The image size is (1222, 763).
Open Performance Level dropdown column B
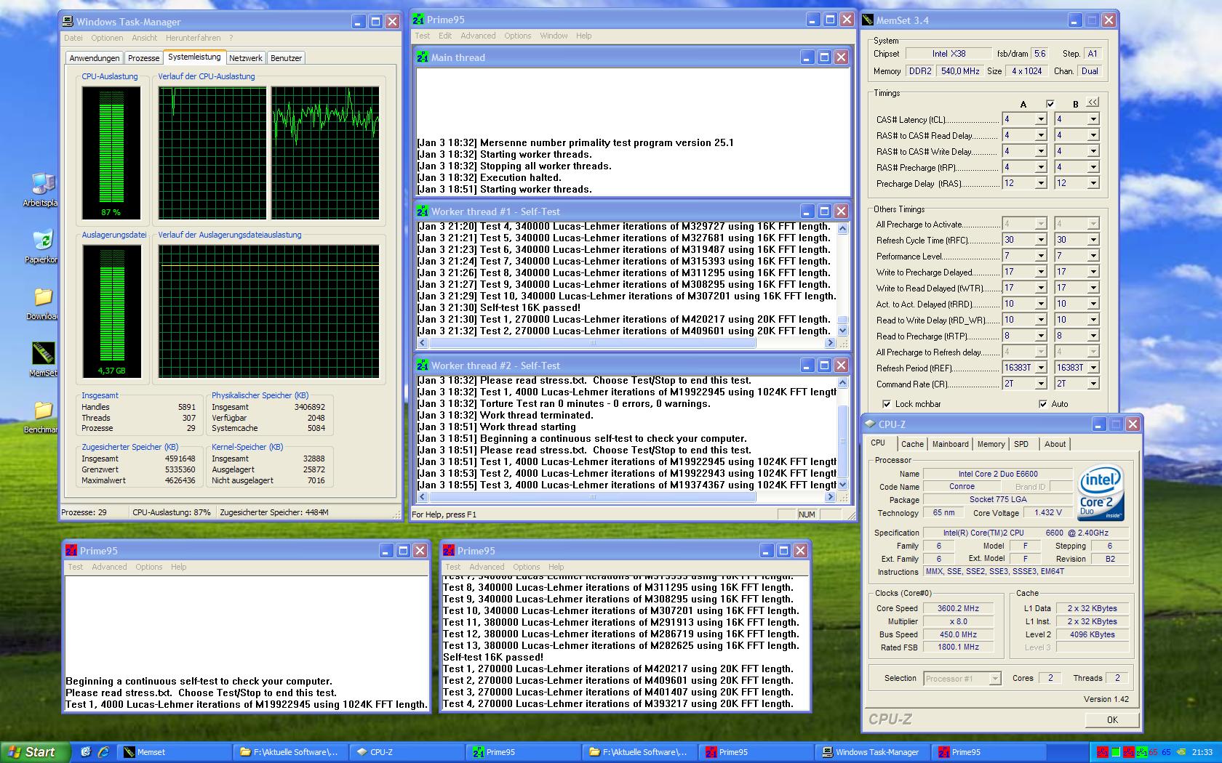point(1093,256)
